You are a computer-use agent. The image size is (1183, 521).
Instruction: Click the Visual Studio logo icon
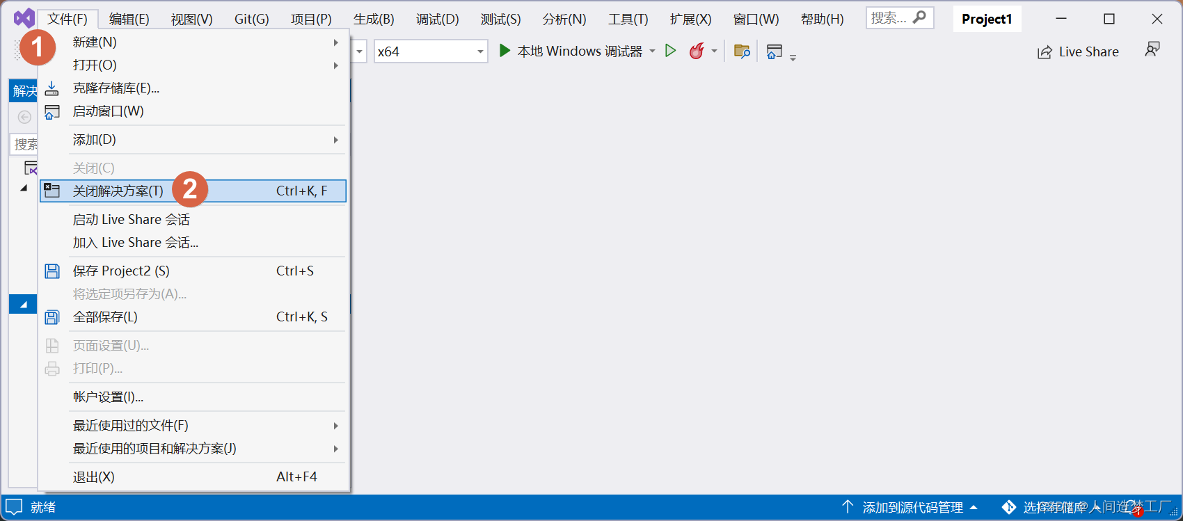tap(24, 18)
